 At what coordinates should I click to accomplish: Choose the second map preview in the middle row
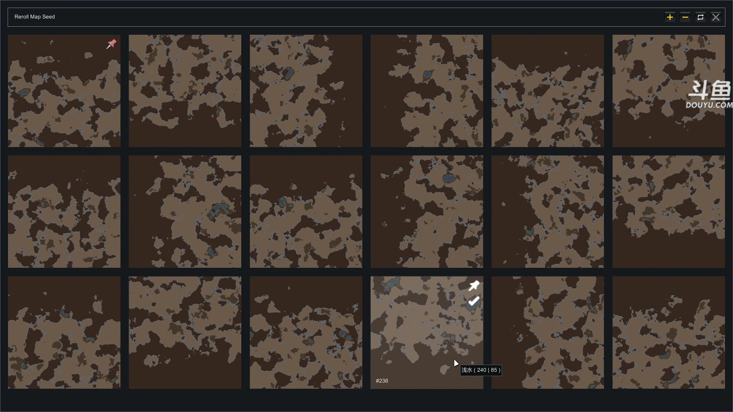(185, 211)
